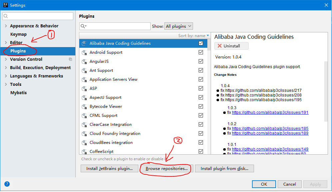Viewport: 332px width, 192px height.
Task: Click the Bytecode Viewer plugin icon
Action: pyautogui.click(x=84, y=107)
